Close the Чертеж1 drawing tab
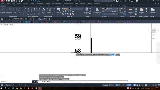This screenshot has width=160, height=90. pos(46,19)
